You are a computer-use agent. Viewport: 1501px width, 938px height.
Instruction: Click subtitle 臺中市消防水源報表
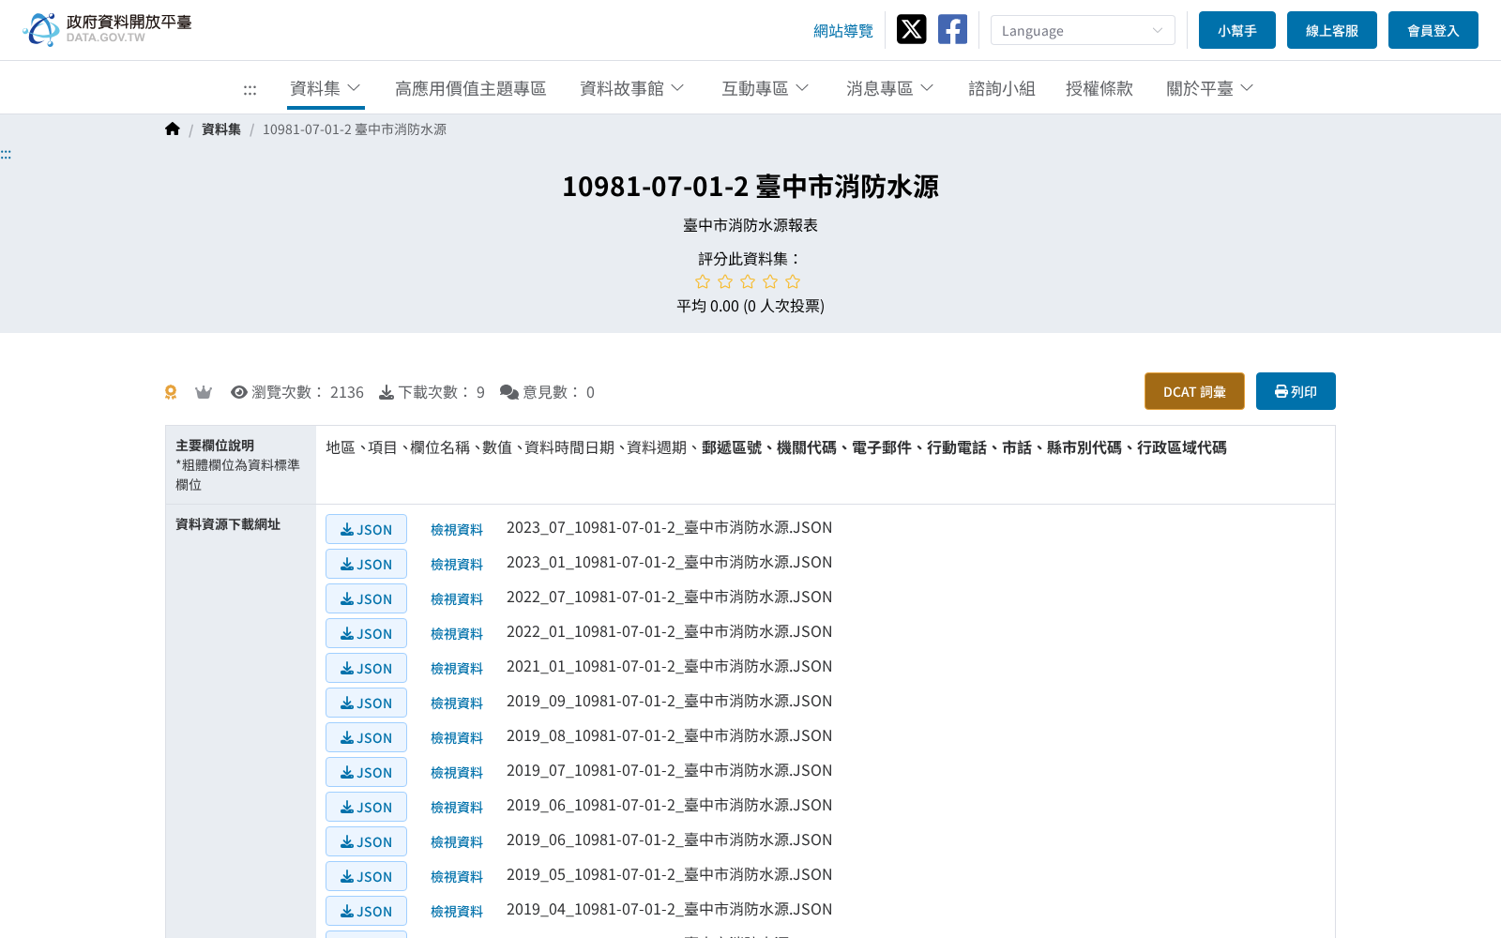[x=750, y=225]
